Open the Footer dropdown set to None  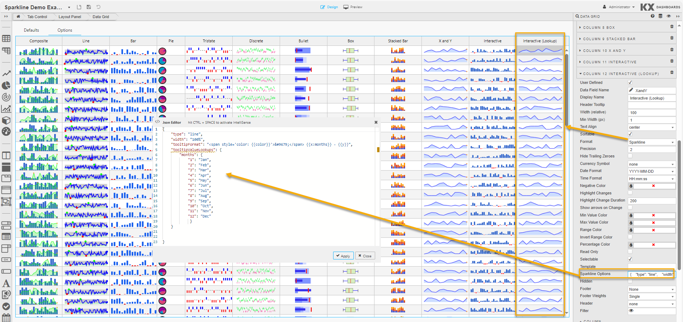point(651,289)
